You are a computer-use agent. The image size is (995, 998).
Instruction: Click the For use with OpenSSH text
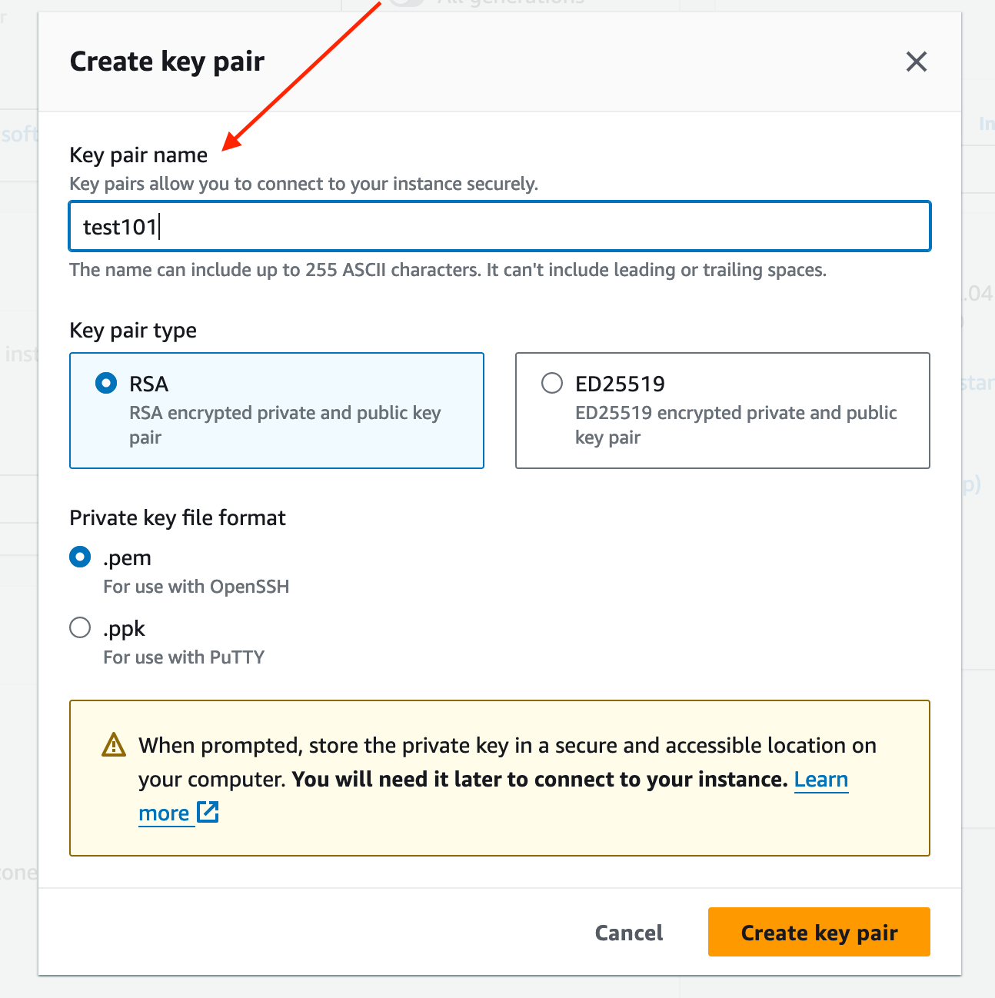click(x=196, y=587)
